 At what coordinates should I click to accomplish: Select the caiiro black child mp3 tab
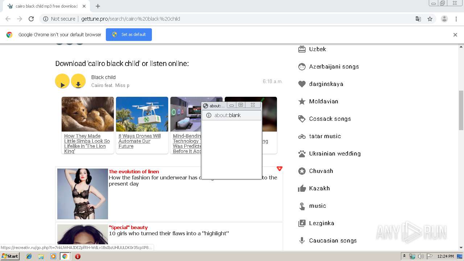click(46, 6)
